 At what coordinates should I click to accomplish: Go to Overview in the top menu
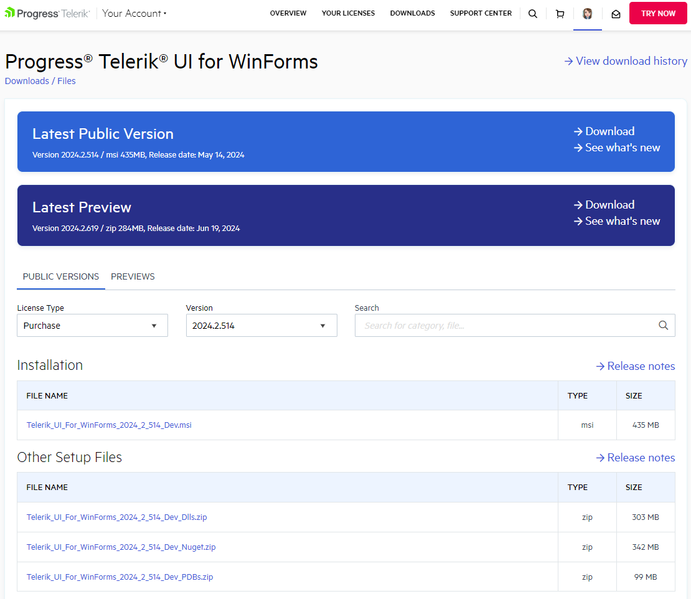288,13
